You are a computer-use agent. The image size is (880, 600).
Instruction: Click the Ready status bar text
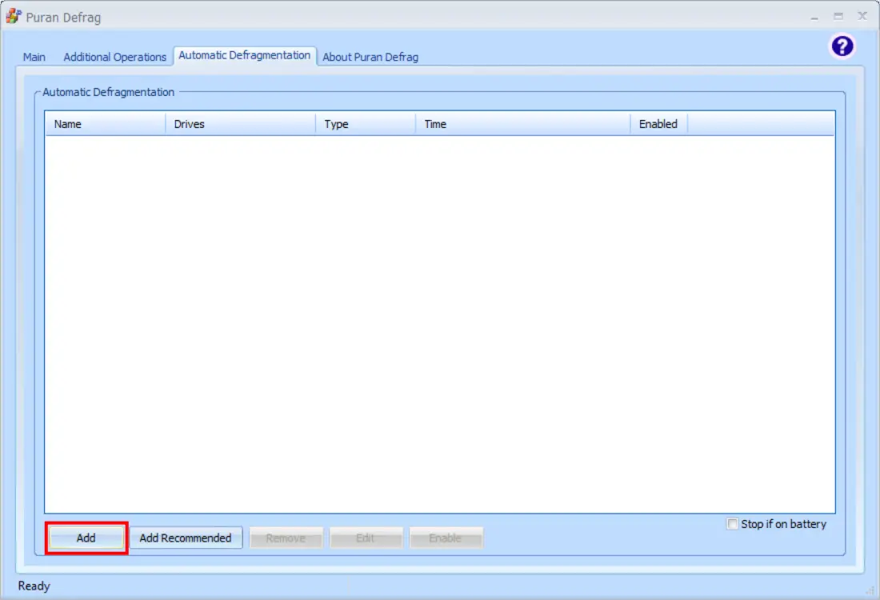34,586
